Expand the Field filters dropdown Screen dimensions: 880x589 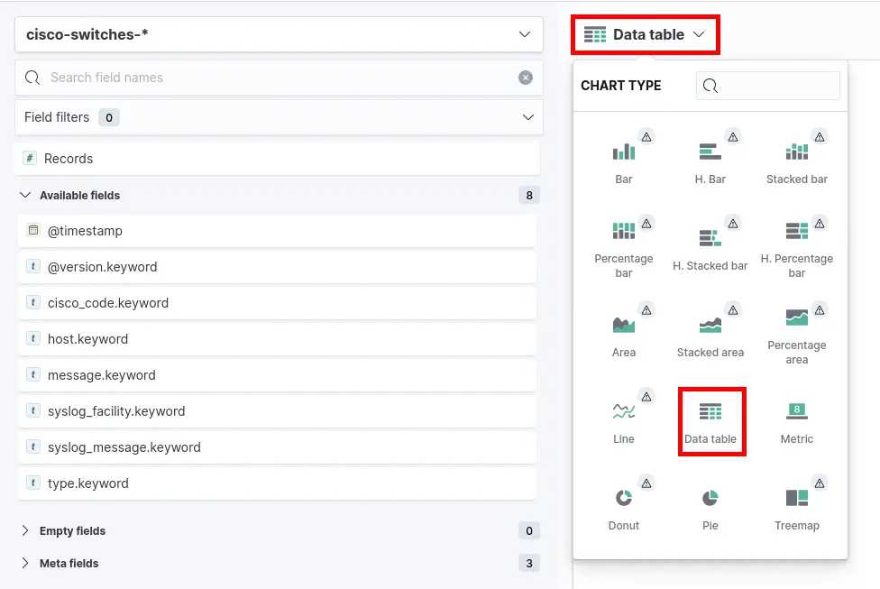pyautogui.click(x=279, y=117)
